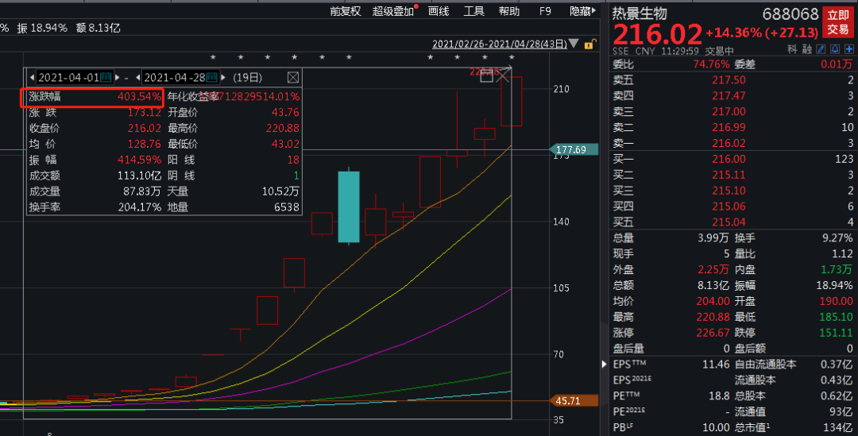Open calendar picker for the end date
Image resolution: width=858 pixels, height=436 pixels.
click(x=212, y=77)
